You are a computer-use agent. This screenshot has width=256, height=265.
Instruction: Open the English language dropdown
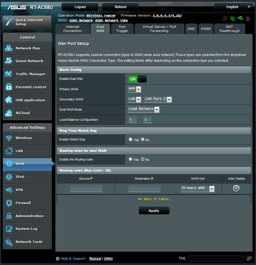pos(233,7)
